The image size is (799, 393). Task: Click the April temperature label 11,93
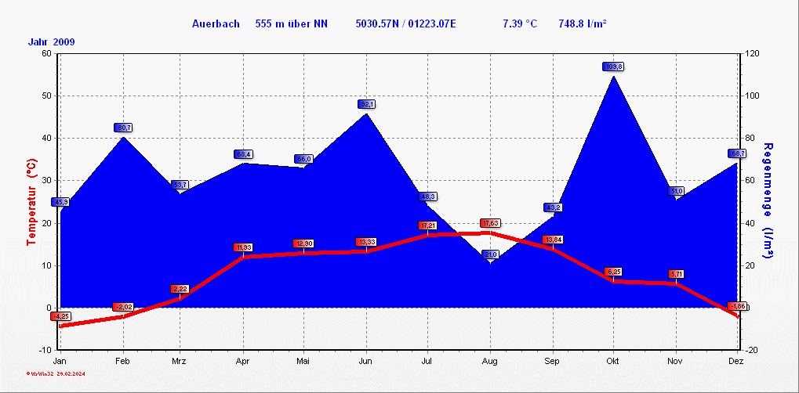pos(243,247)
